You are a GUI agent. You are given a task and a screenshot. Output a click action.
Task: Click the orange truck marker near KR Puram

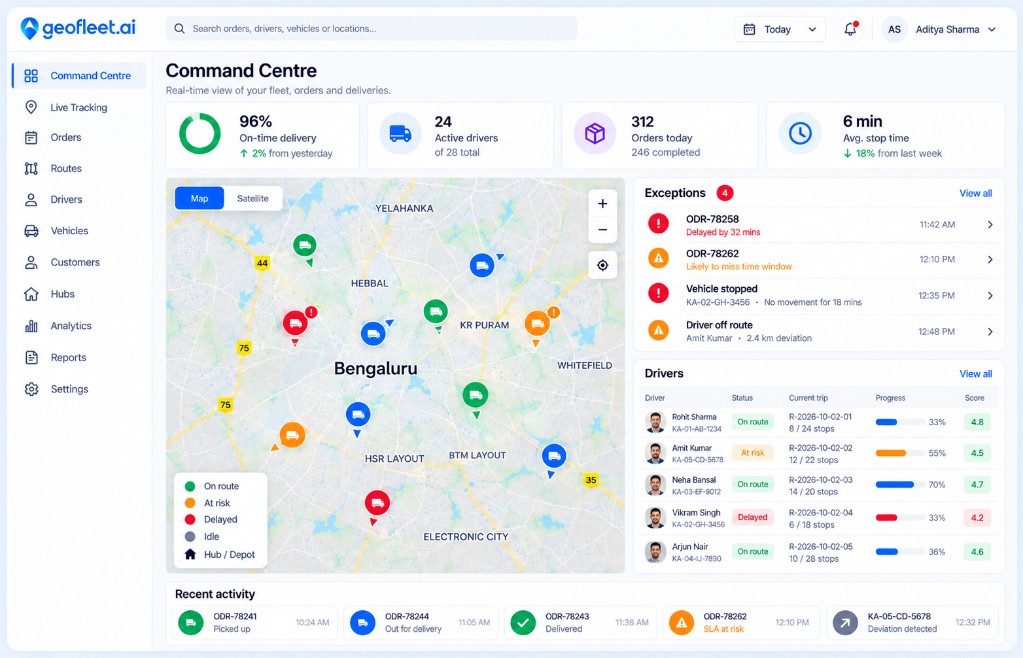pyautogui.click(x=537, y=323)
